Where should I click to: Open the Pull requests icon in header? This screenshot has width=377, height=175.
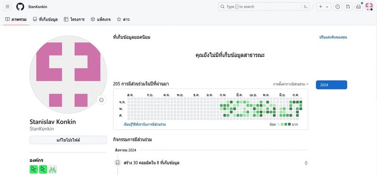[x=348, y=7]
